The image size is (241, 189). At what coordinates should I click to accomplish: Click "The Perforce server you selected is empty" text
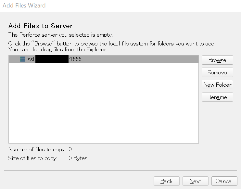(x=60, y=35)
